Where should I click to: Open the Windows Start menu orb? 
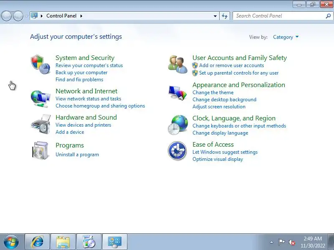(x=11, y=242)
